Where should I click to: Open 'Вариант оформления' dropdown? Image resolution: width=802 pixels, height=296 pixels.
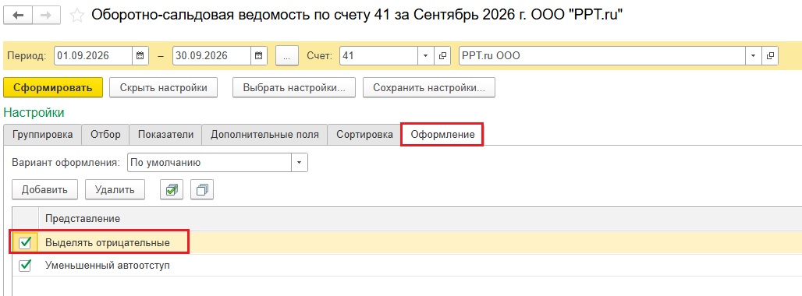[x=300, y=163]
